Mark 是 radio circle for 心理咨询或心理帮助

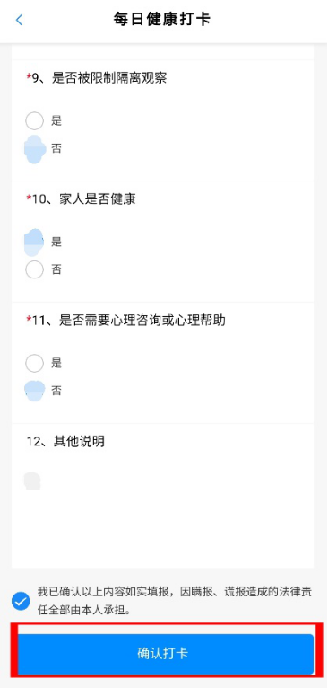click(34, 363)
